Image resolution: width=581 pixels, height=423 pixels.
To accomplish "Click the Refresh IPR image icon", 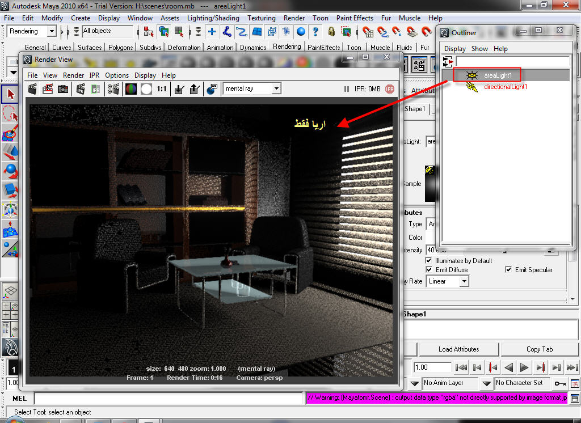I will (x=95, y=89).
